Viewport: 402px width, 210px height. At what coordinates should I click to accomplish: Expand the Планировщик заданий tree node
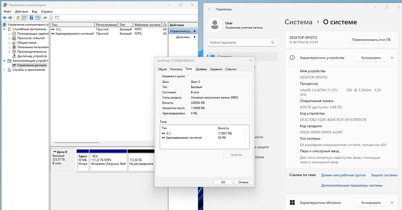[x=9, y=34]
